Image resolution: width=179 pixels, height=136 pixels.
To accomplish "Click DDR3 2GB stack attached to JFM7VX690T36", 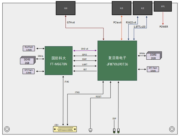I will click(154, 55).
